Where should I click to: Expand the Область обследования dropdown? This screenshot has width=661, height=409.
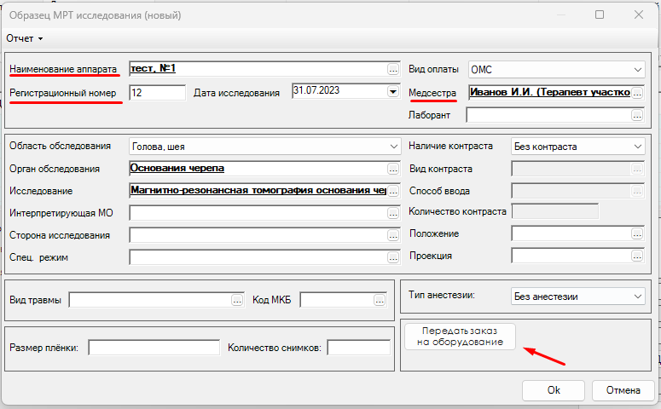394,147
